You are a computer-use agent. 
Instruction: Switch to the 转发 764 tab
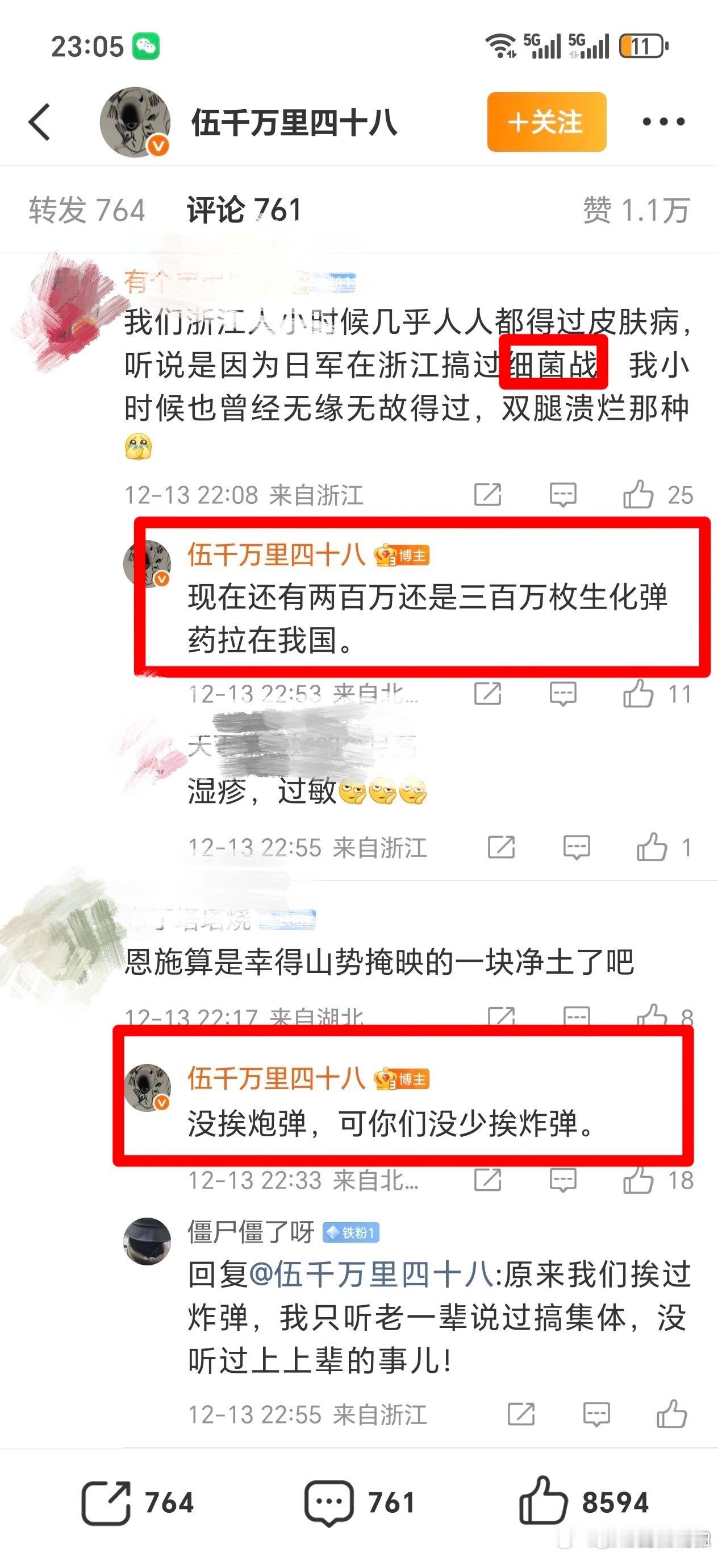[x=87, y=210]
